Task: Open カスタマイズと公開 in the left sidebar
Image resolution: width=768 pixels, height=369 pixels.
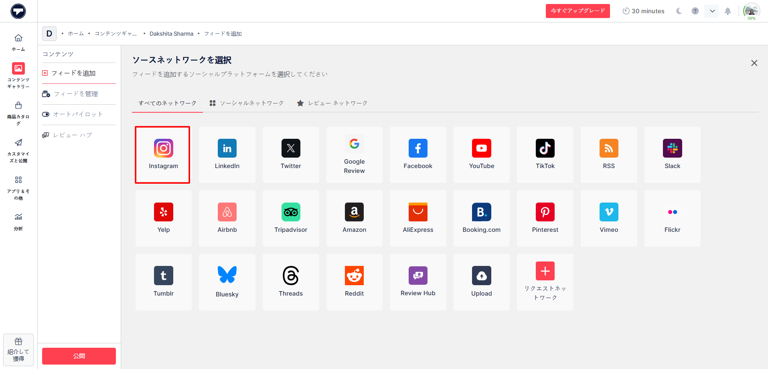Action: (18, 151)
